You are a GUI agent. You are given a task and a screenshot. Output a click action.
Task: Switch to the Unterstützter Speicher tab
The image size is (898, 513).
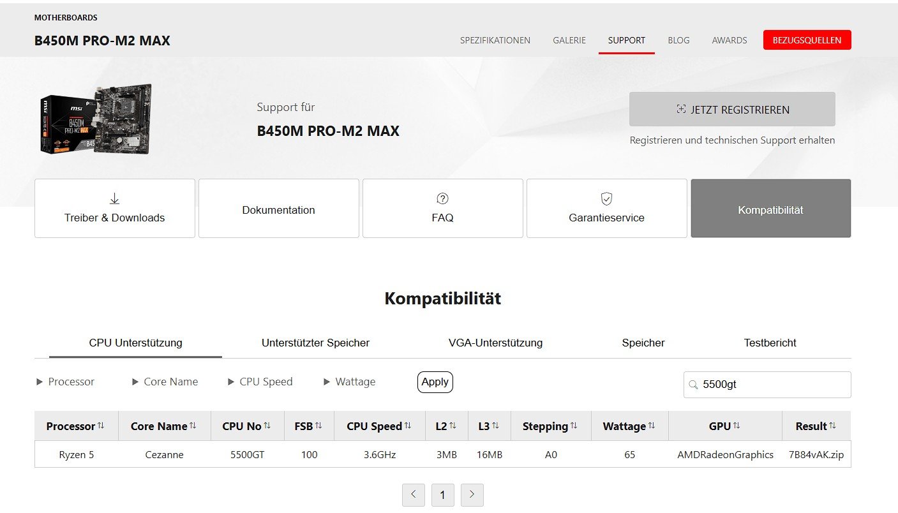(315, 343)
